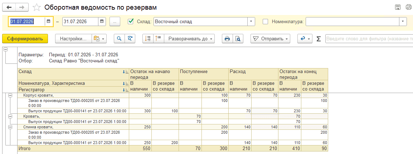Go back with the left arrow button
The width and height of the screenshot is (413, 154).
[9, 7]
